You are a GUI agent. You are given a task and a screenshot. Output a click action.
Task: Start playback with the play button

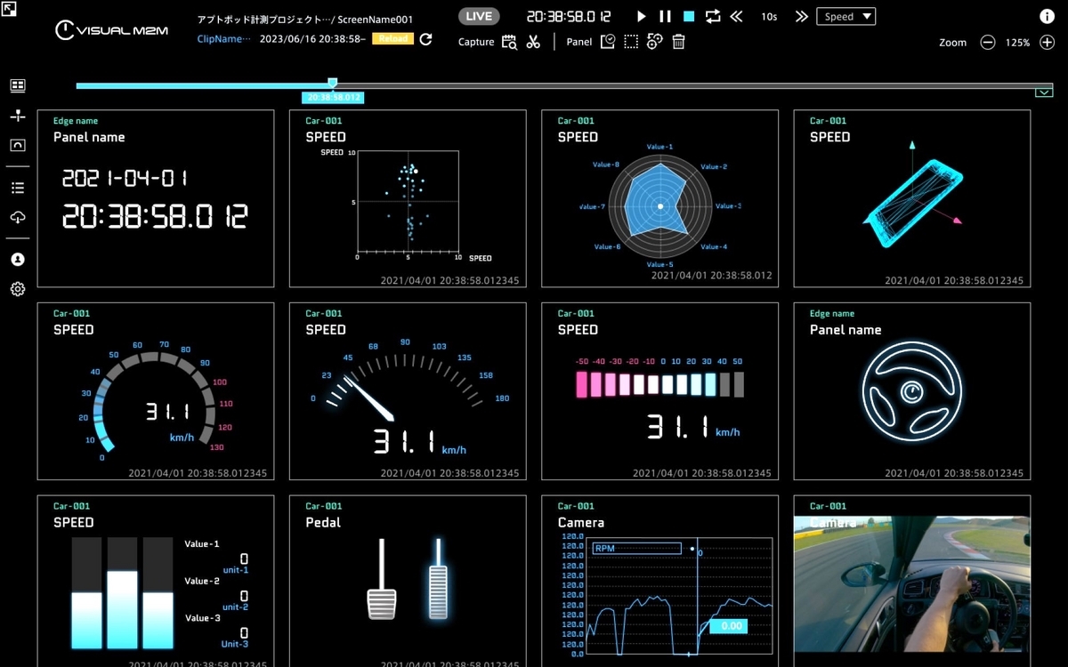642,17
